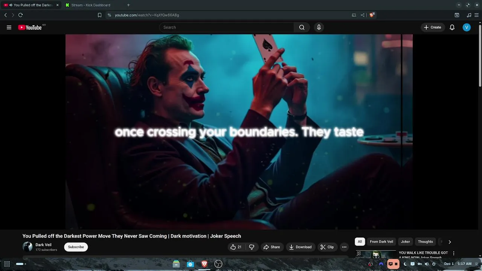Select the From Dark Veil chip
The height and width of the screenshot is (271, 482).
[x=381, y=242]
